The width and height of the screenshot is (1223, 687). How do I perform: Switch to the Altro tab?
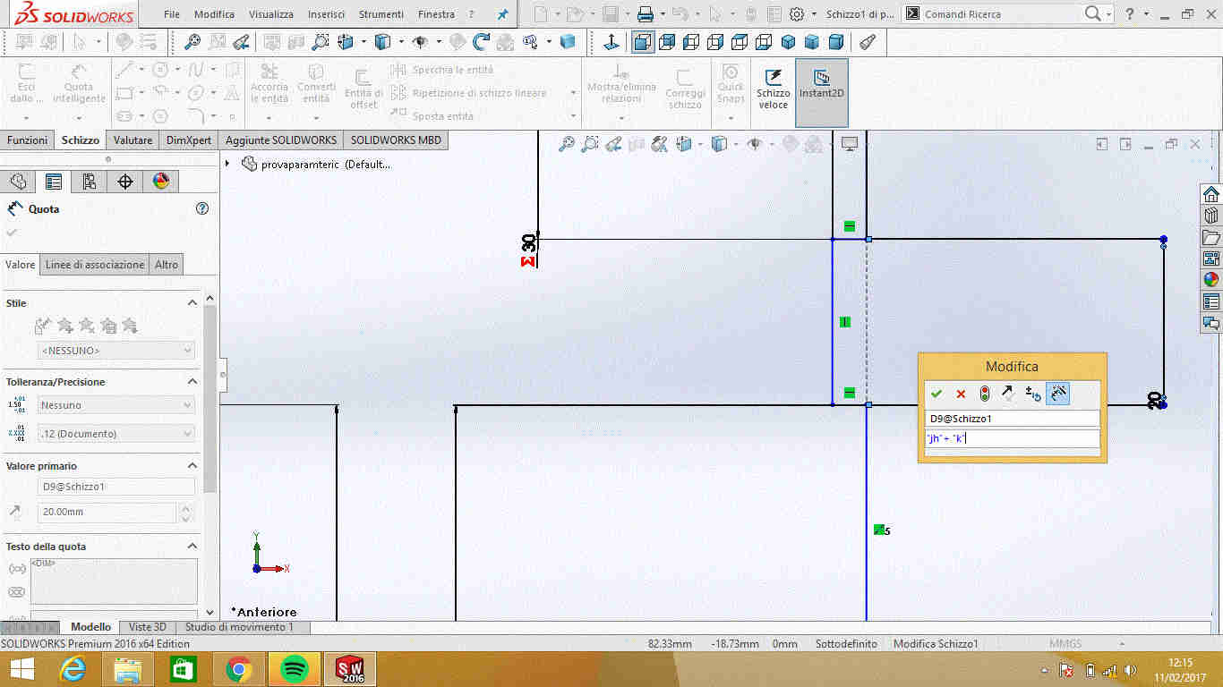pos(167,264)
